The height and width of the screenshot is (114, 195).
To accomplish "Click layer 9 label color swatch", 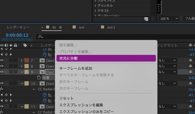I will [26, 72].
